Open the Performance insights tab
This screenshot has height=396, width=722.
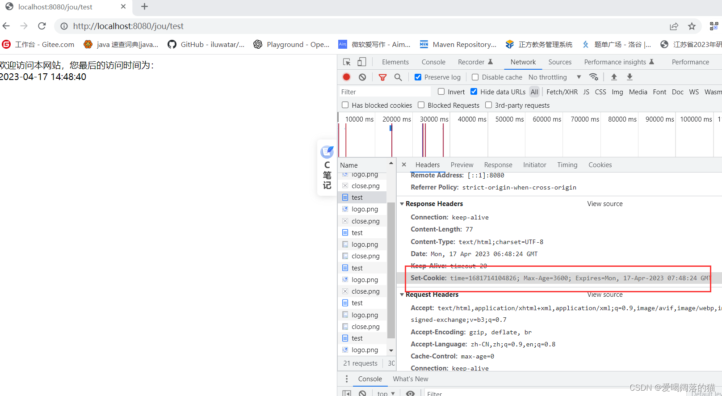point(619,62)
